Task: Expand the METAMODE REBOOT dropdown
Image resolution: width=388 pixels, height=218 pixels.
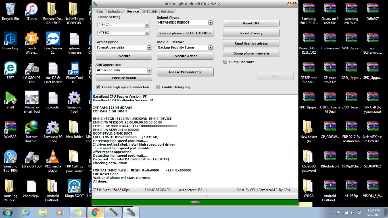Action: [210, 22]
